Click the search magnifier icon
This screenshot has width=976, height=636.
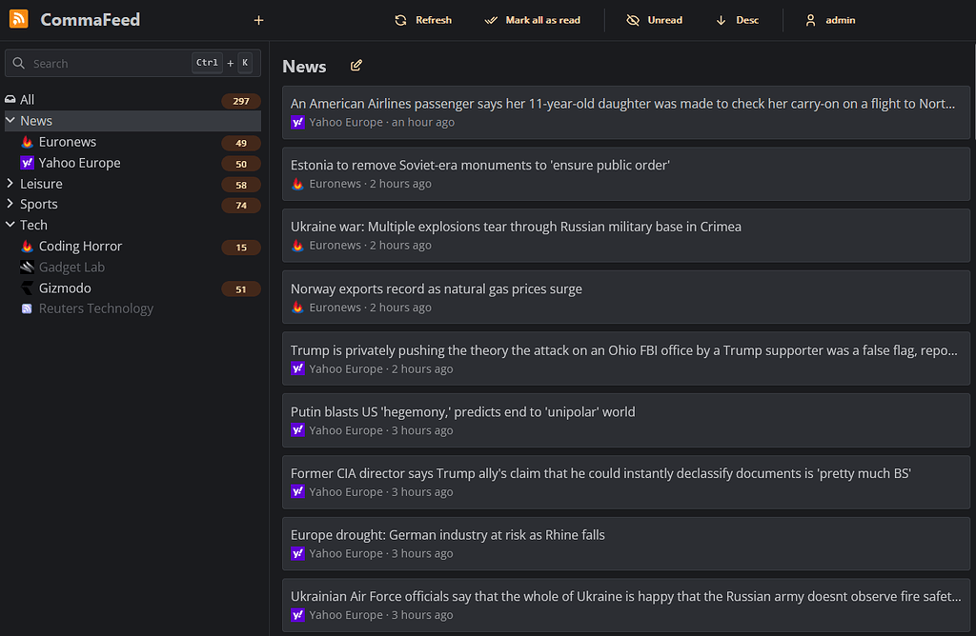(19, 63)
